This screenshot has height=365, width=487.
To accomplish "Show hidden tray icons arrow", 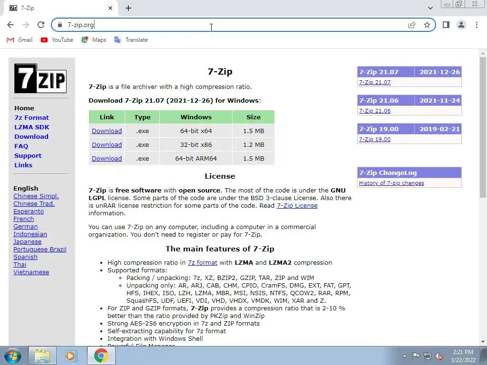I will 404,356.
